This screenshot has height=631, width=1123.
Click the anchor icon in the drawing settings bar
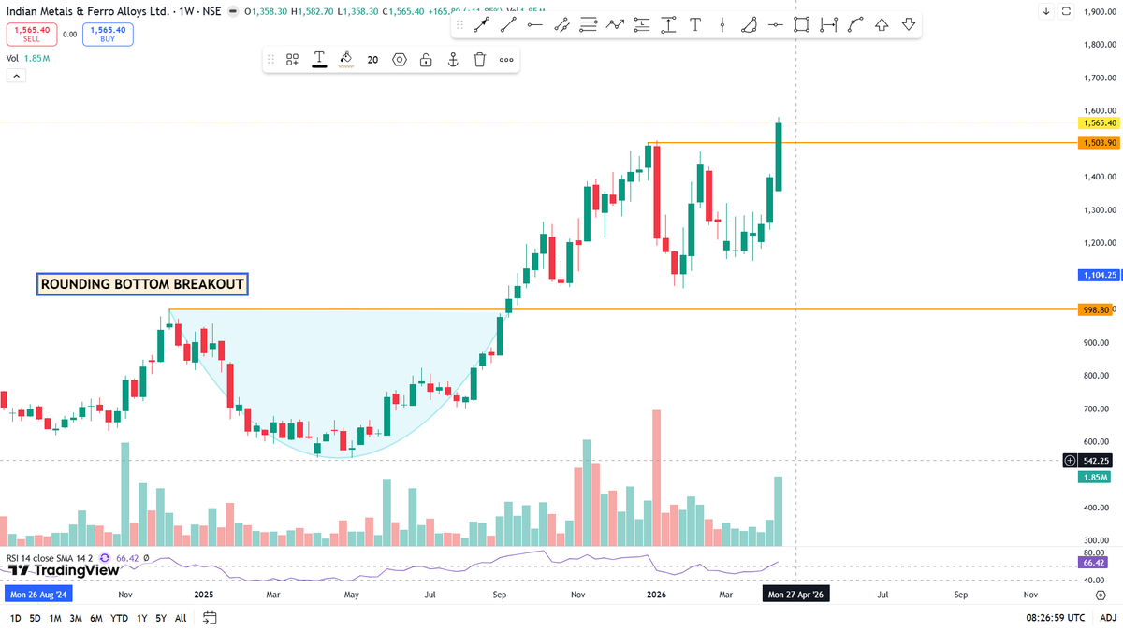[452, 59]
